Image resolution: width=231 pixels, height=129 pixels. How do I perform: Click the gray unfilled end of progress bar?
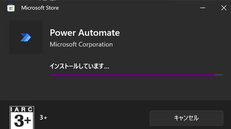[x=219, y=75]
